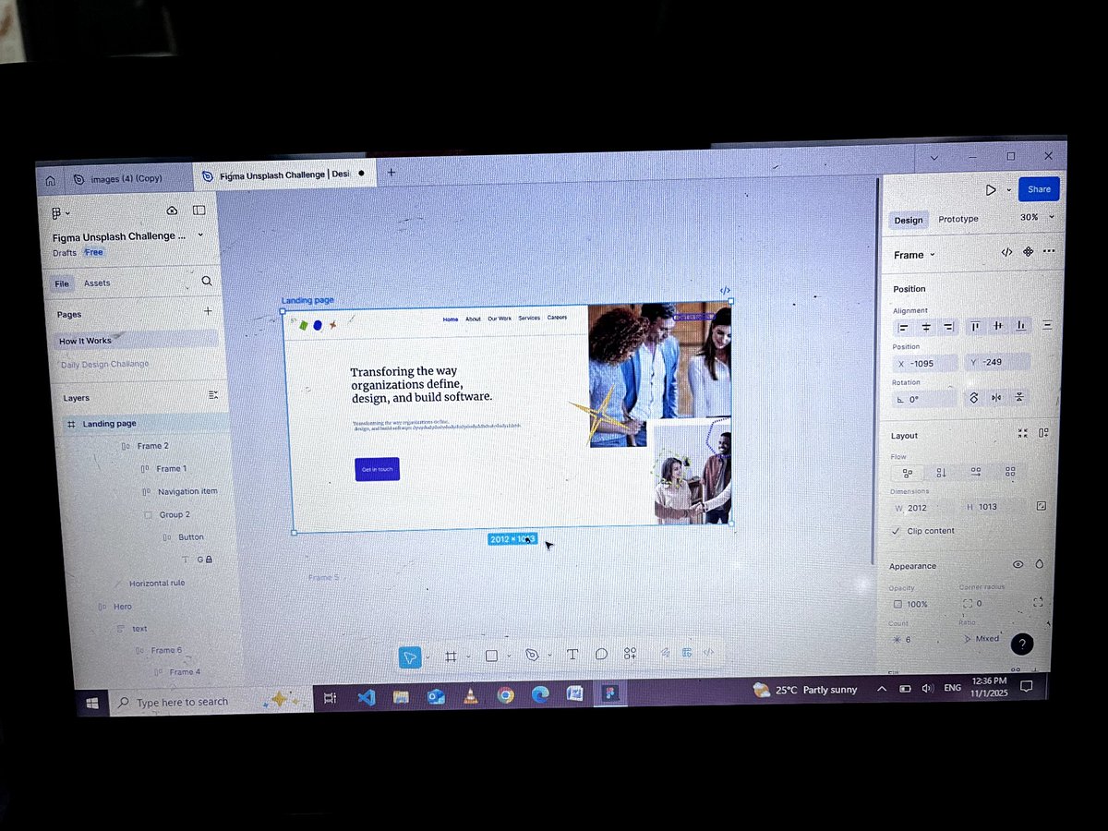Open the Frame tool dropdown arrow

coord(467,656)
